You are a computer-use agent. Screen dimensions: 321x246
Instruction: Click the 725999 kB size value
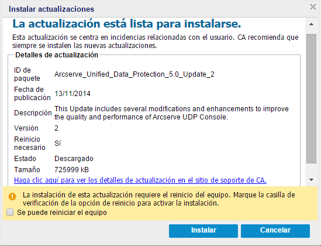(72, 170)
